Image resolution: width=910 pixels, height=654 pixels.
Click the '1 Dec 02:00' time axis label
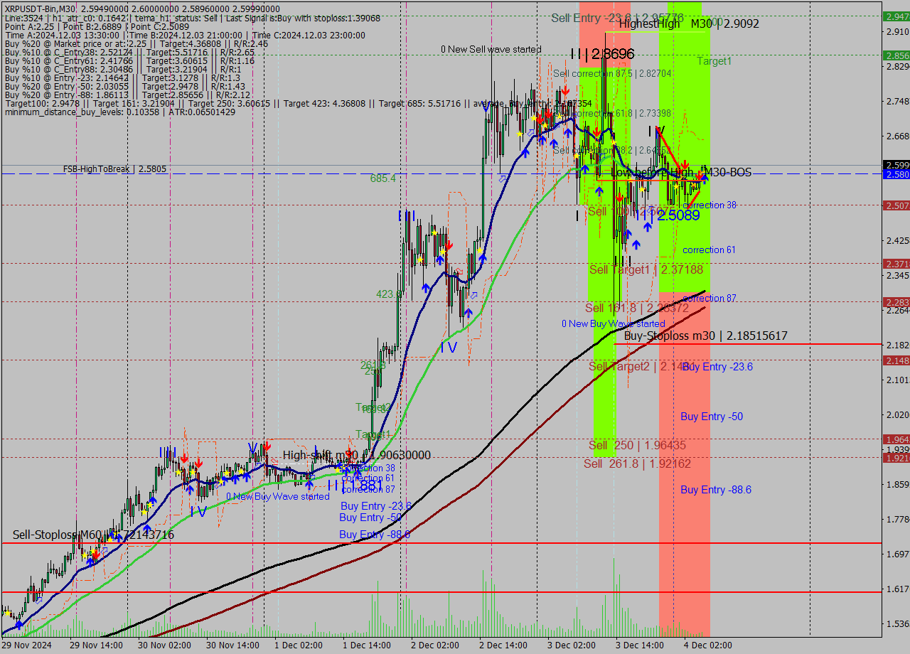[x=299, y=645]
